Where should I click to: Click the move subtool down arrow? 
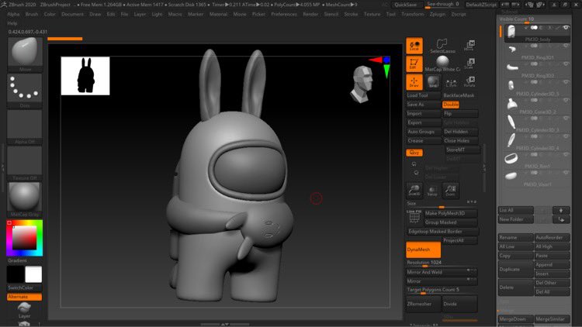[561, 210]
